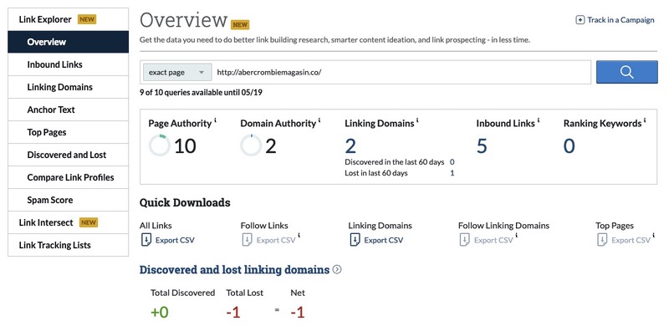Image resolution: width=669 pixels, height=326 pixels.
Task: Click the '9 of 10 queries available' text
Action: 201,92
